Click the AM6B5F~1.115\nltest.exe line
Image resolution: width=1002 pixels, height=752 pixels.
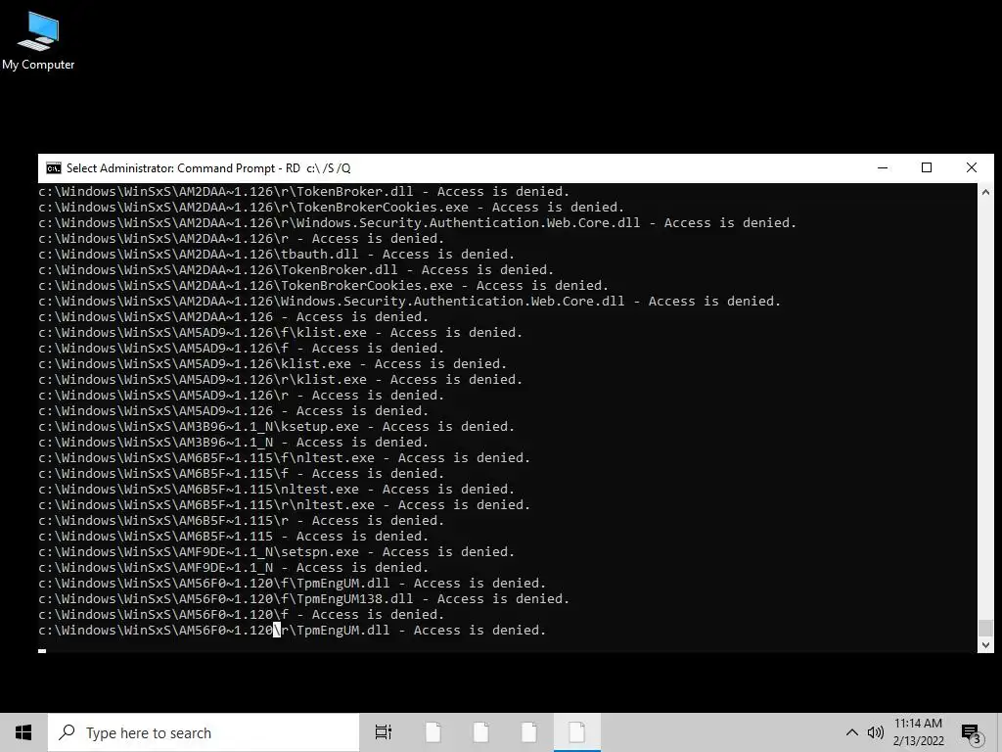pyautogui.click(x=277, y=490)
